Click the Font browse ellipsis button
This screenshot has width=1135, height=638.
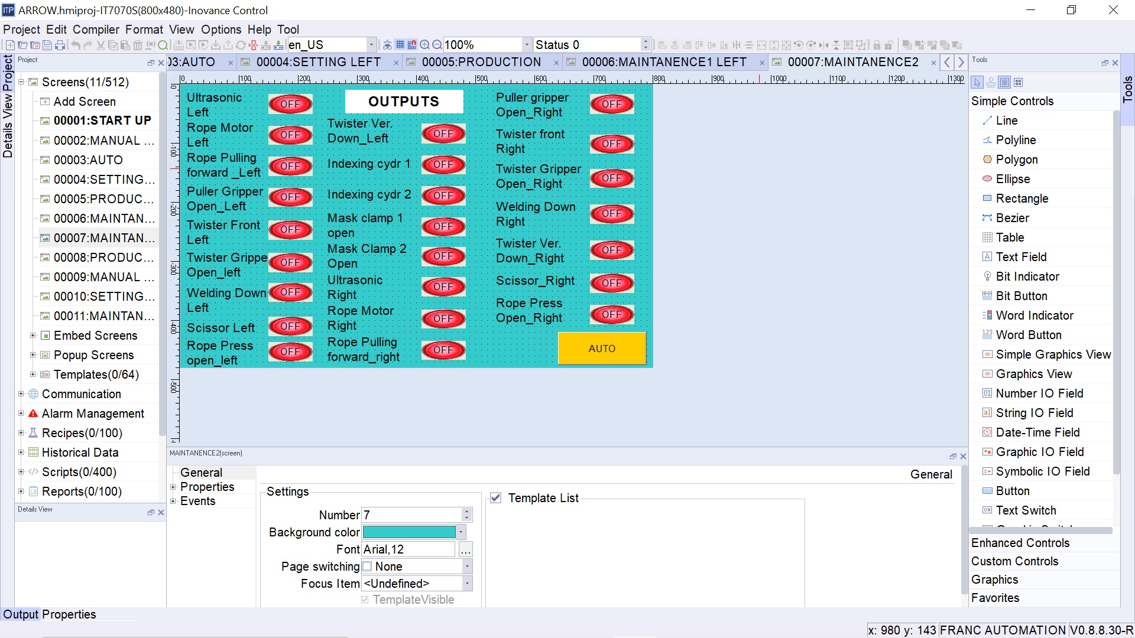tap(466, 550)
